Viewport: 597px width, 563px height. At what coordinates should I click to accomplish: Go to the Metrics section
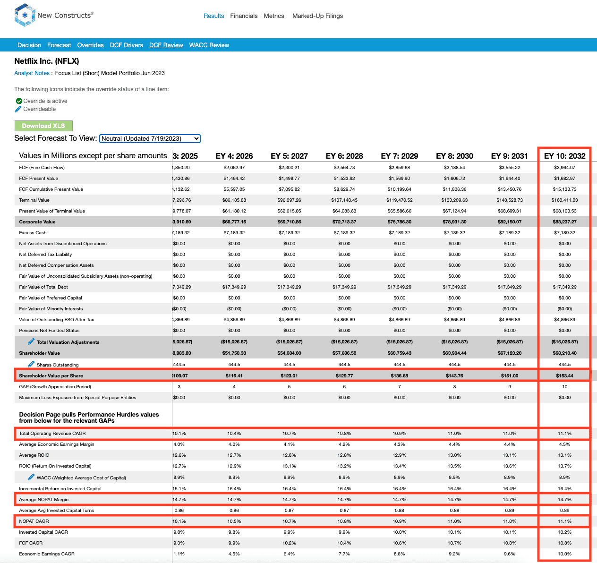click(274, 16)
